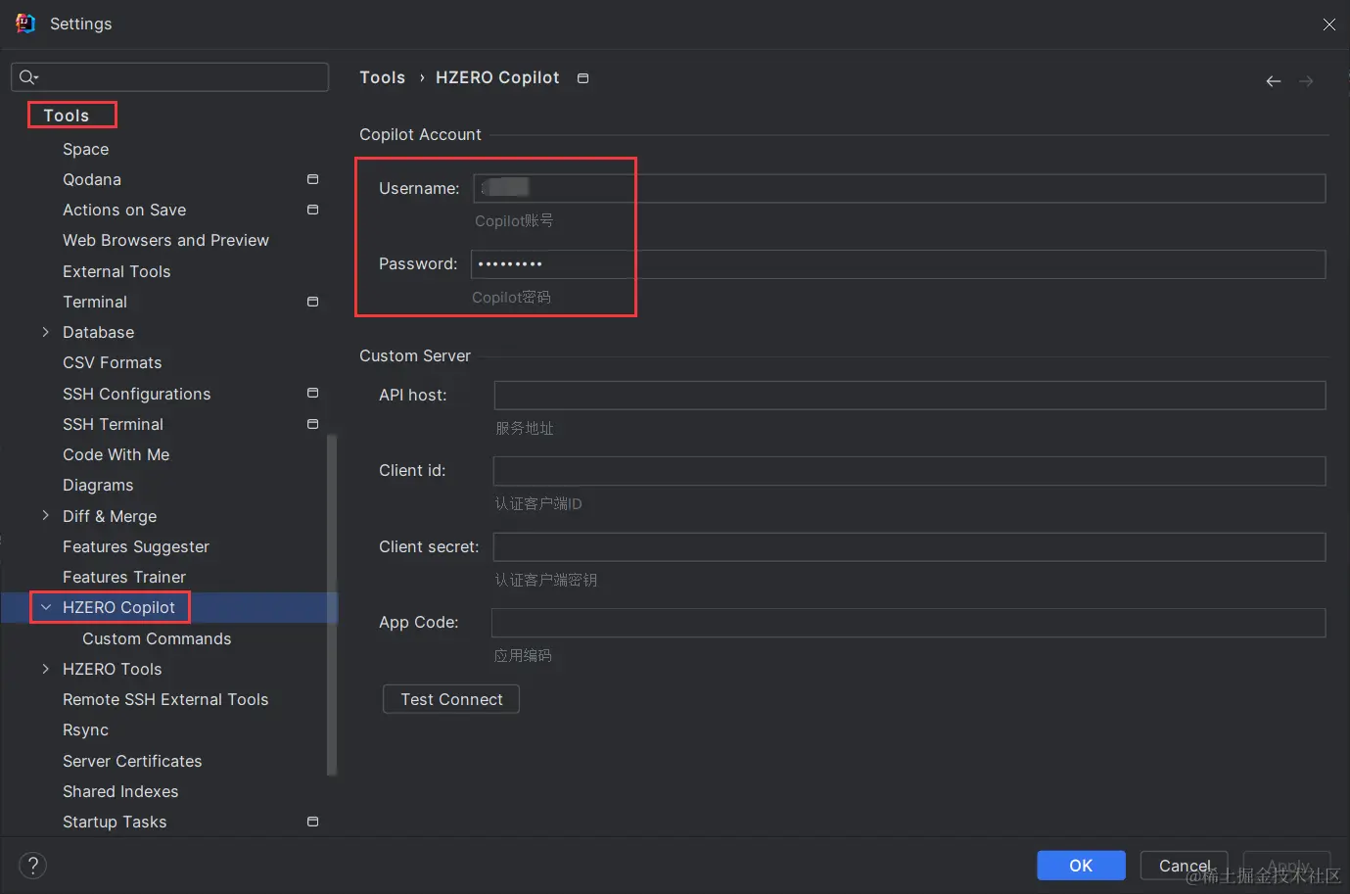Click project icon next to SSH Configurations
Screen dimensions: 1350x894
pos(312,393)
